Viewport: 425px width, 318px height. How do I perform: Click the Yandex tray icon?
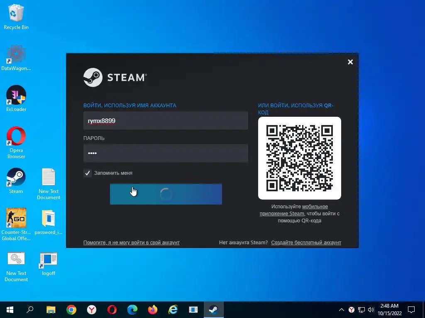tap(352, 310)
